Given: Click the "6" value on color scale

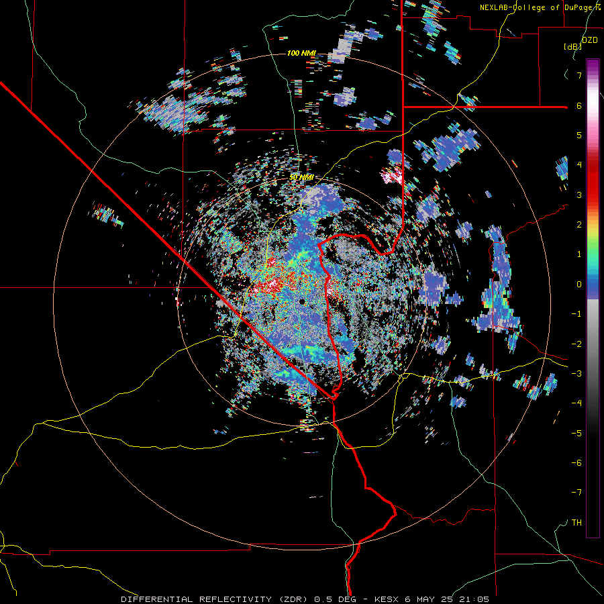Looking at the screenshot, I should point(579,105).
